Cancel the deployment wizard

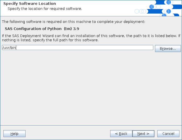(x=168, y=133)
